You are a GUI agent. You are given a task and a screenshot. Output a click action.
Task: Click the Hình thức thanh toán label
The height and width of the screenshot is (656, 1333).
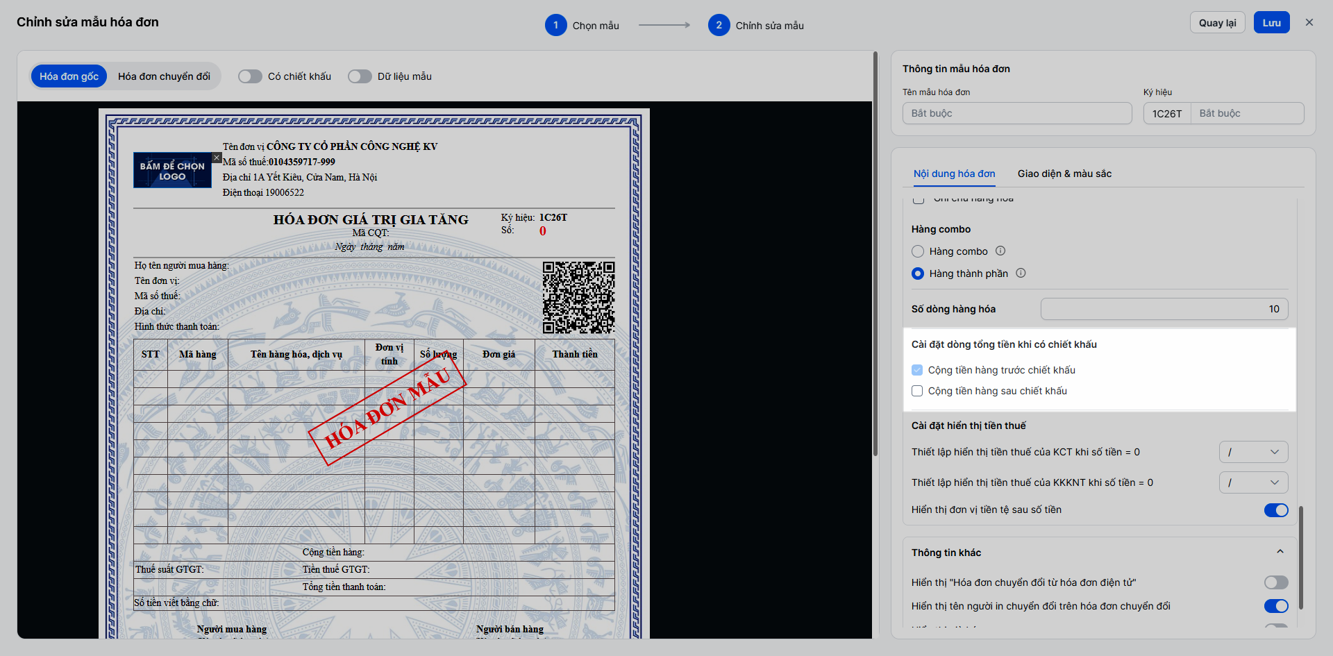point(176,326)
